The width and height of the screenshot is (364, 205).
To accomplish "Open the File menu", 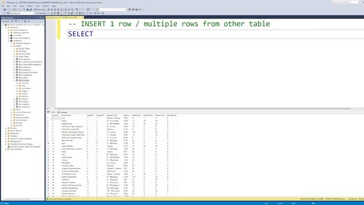I will (x=3, y=6).
